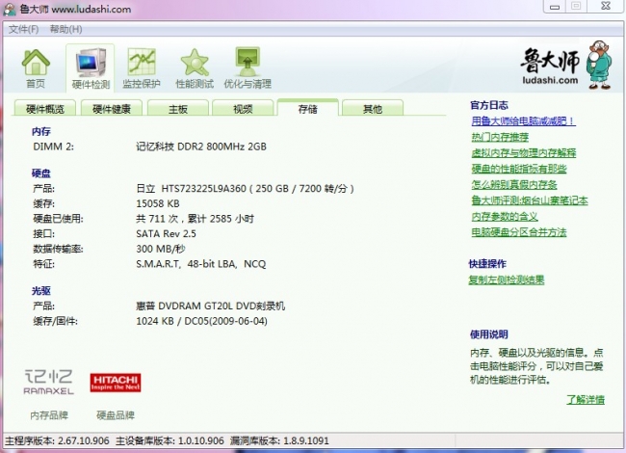
Task: Go to the 主板 tab
Action: (177, 109)
